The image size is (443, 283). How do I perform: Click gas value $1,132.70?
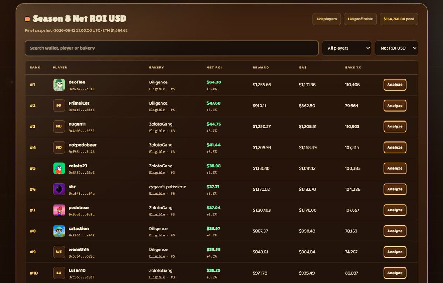click(308, 189)
